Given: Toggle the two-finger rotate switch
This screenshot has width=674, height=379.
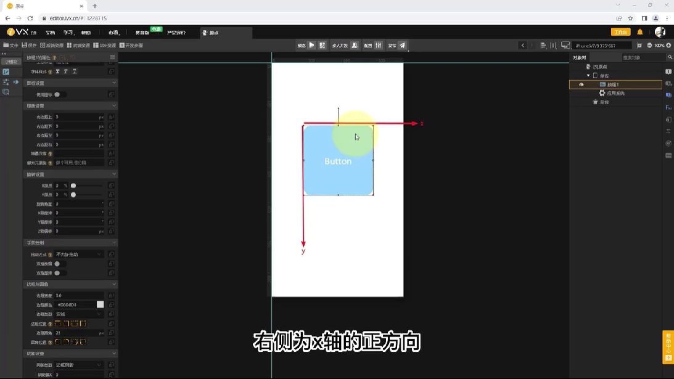Looking at the screenshot, I should tap(60, 273).
